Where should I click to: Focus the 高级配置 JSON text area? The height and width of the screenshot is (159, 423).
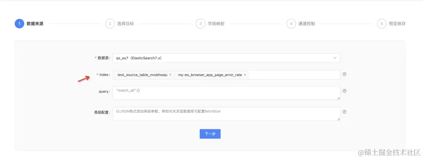pos(226,114)
